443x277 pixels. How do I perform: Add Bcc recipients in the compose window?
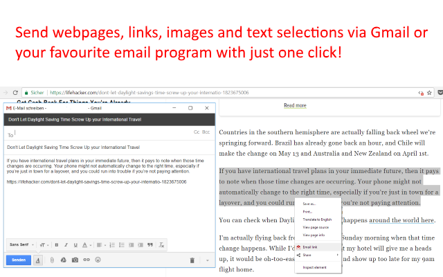pyautogui.click(x=206, y=132)
